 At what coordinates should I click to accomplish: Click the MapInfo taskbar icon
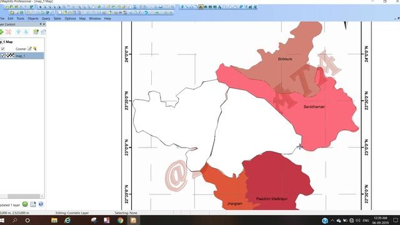click(133, 220)
